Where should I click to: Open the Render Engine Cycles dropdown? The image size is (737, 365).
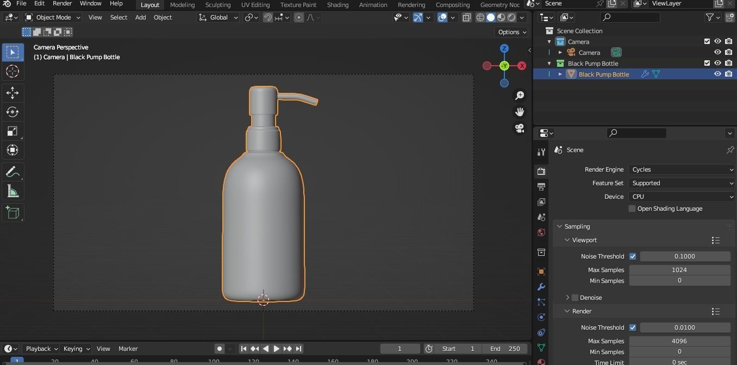click(x=682, y=169)
